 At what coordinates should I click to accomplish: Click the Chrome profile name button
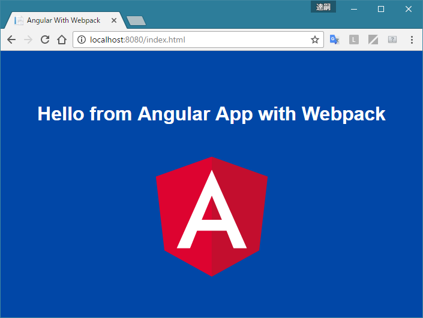pos(323,7)
